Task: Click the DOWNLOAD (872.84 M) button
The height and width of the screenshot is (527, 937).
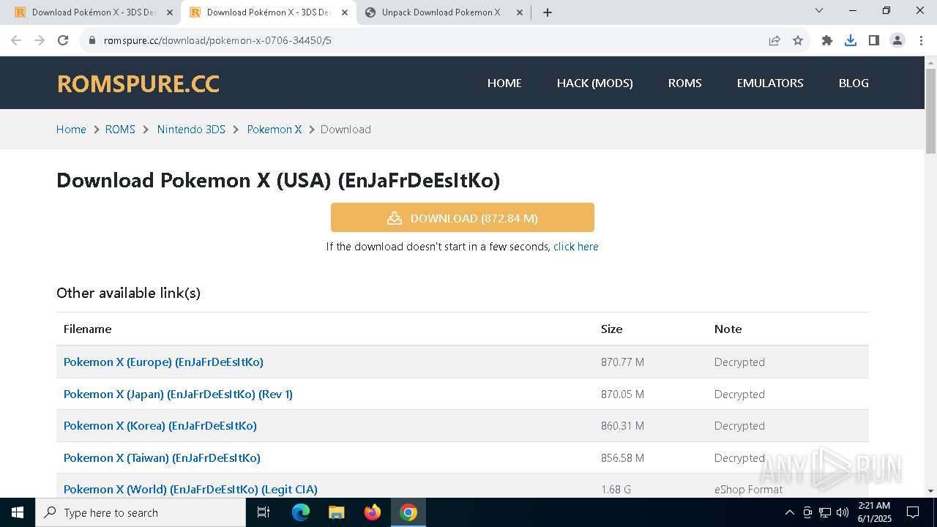Action: [x=463, y=218]
